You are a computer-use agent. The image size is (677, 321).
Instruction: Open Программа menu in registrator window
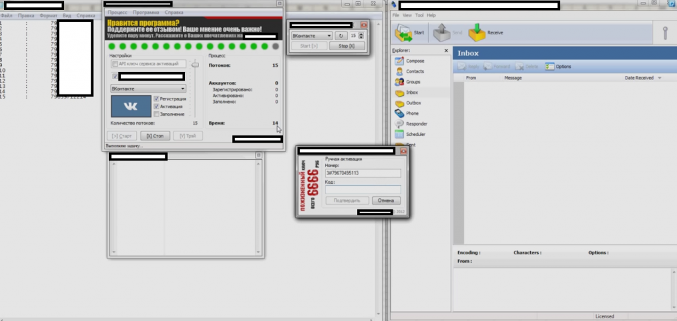146,13
